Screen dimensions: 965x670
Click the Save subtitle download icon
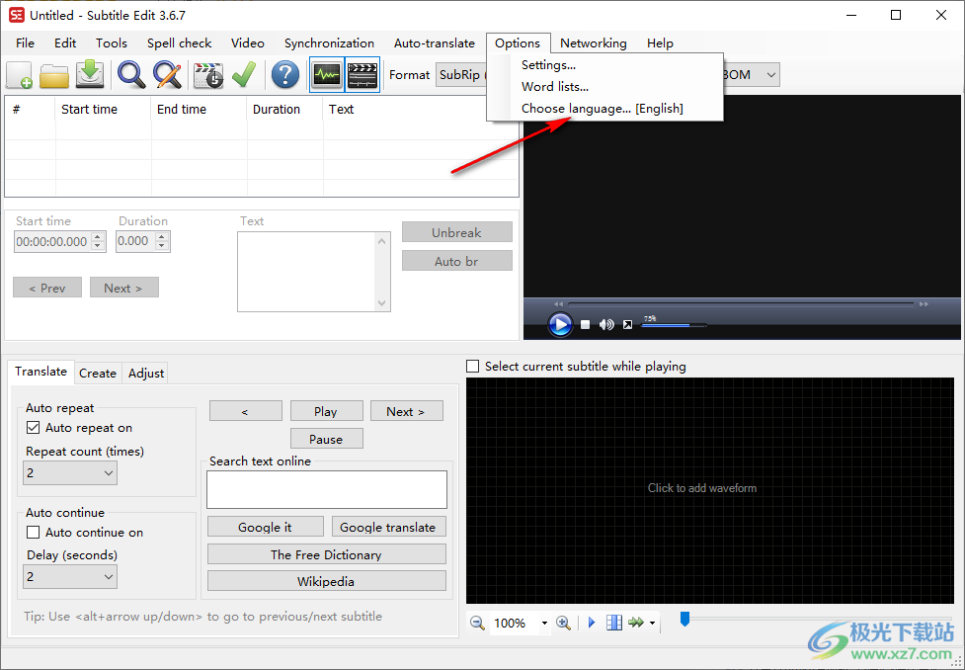(x=90, y=75)
